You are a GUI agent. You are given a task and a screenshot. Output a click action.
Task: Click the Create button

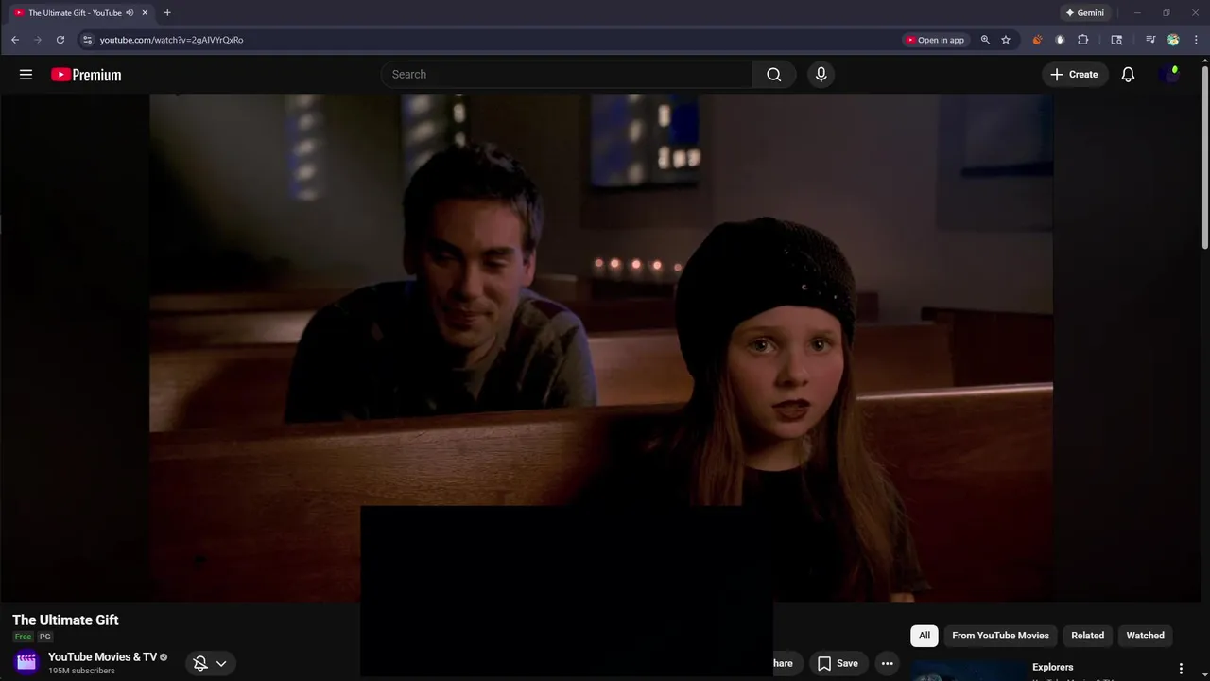pos(1074,75)
